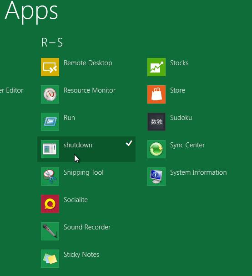
Task: Click the Resource Monitor label
Action: pyautogui.click(x=90, y=90)
